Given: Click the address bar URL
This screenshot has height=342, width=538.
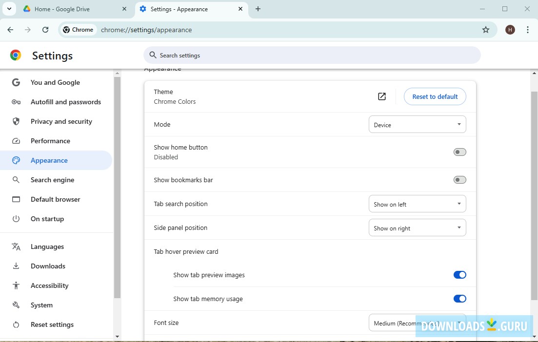Looking at the screenshot, I should pyautogui.click(x=146, y=30).
